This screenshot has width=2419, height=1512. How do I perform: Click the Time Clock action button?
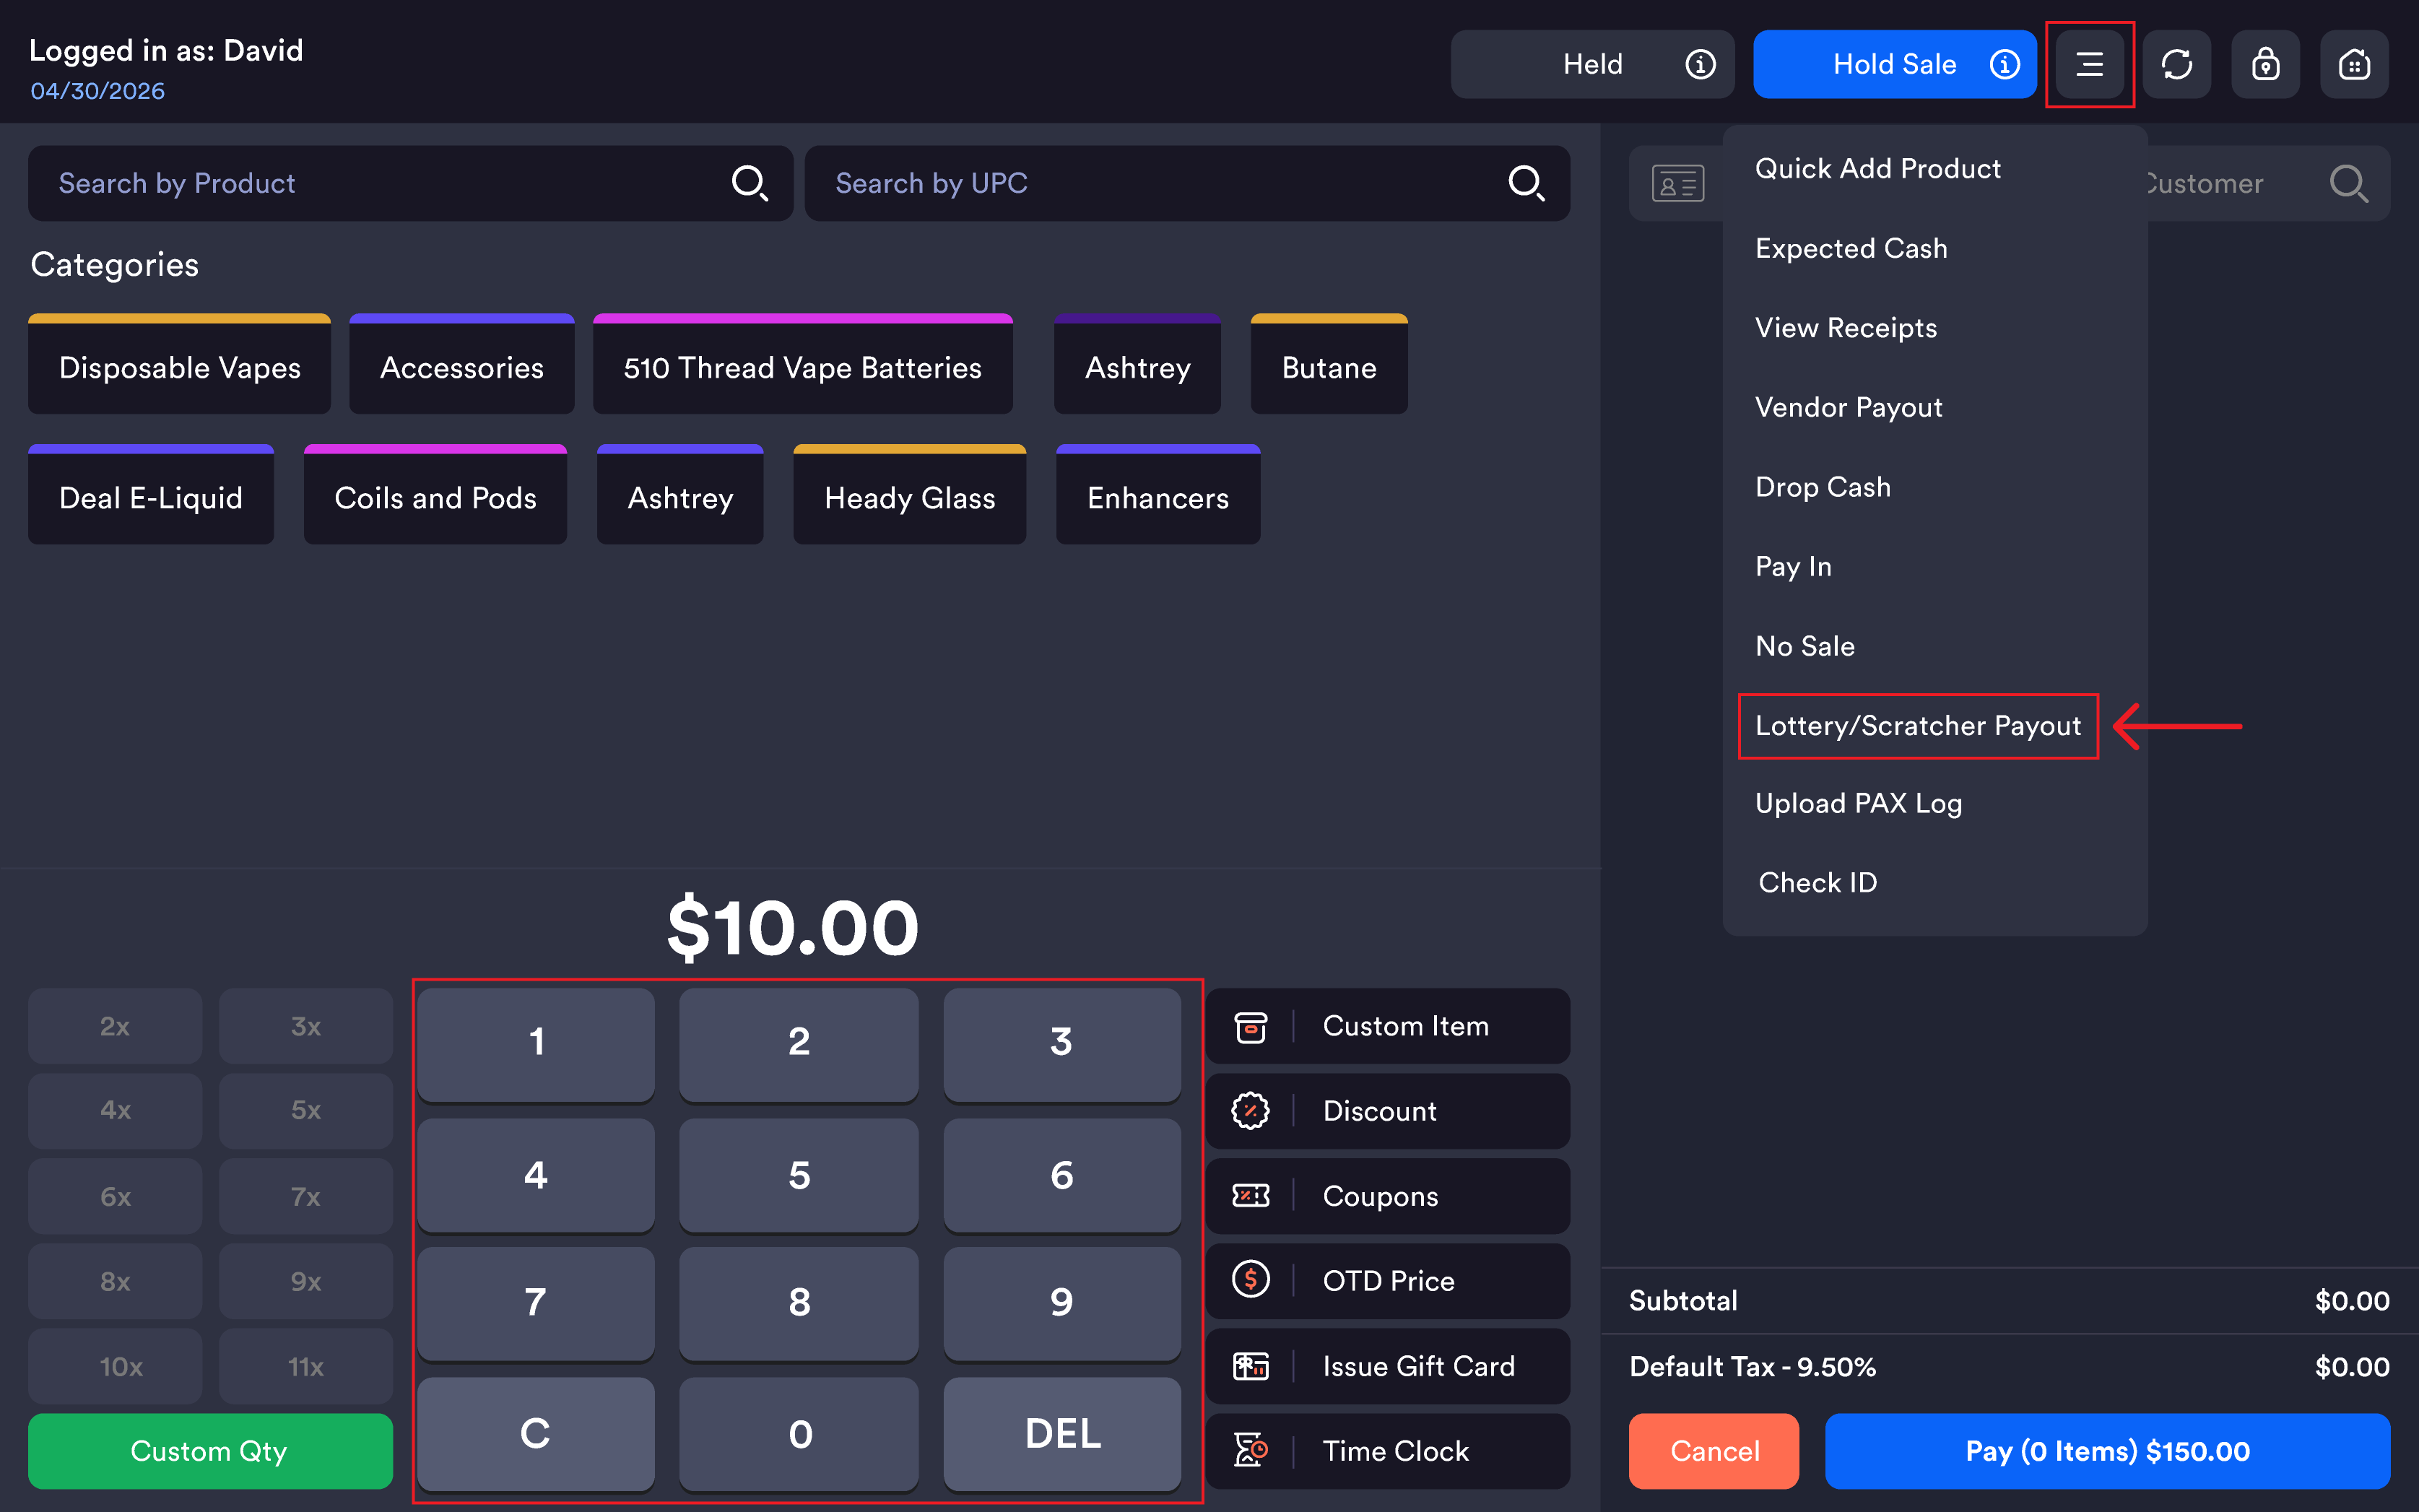coord(1387,1451)
